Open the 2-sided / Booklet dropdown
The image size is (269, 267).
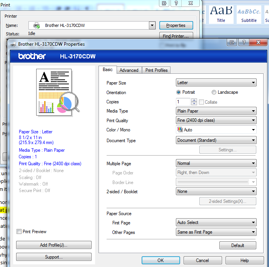coord(216,191)
